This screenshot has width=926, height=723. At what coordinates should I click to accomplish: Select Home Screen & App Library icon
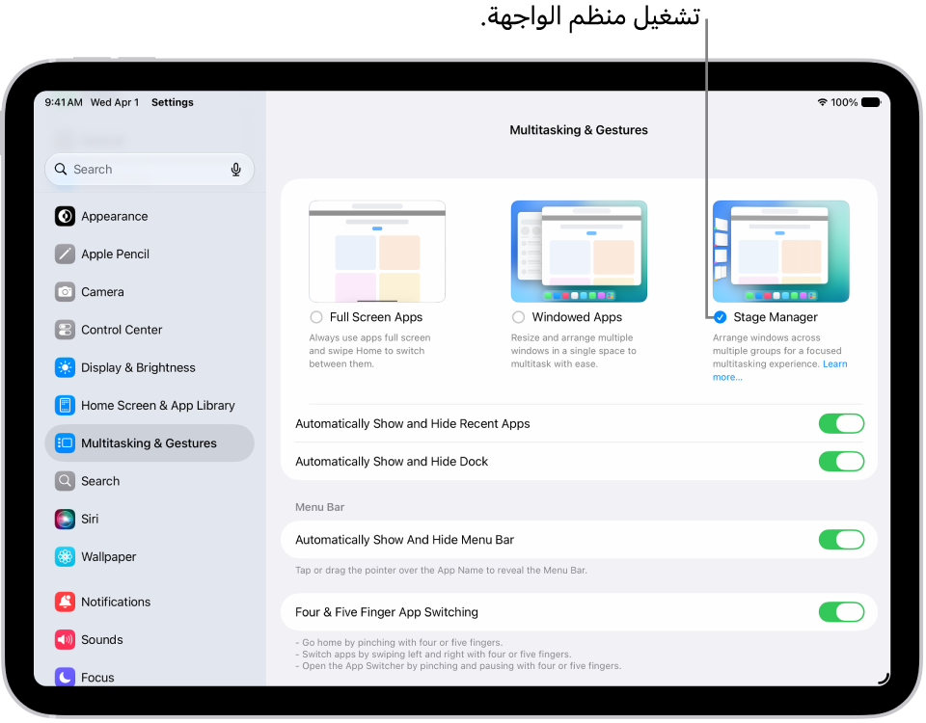coord(65,405)
